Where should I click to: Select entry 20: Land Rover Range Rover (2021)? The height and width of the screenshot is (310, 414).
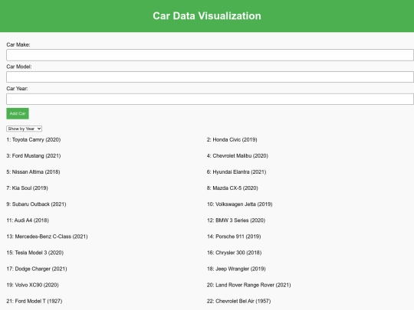tap(248, 285)
